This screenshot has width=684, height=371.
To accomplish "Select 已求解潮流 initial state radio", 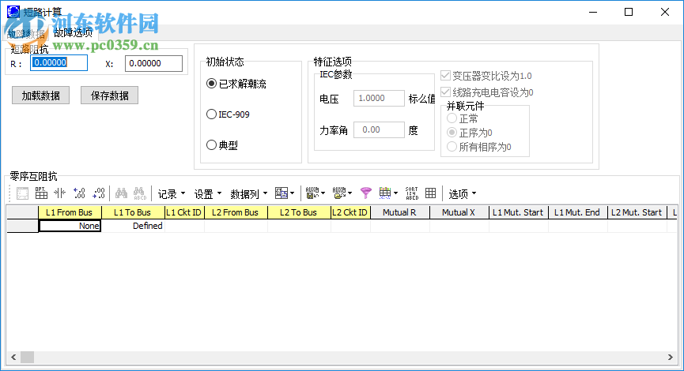I will click(x=211, y=84).
